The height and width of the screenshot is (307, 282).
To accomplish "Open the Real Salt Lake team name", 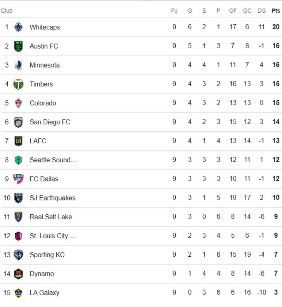I will (51, 217).
